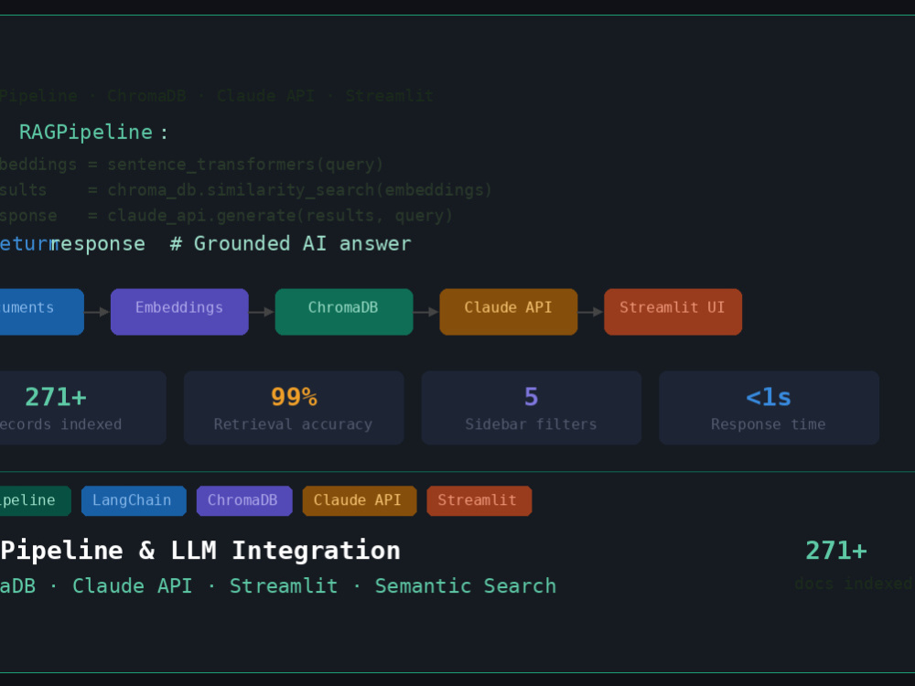Click the 271+ records indexed card
Viewport: 915px width, 686px height.
pyautogui.click(x=83, y=408)
